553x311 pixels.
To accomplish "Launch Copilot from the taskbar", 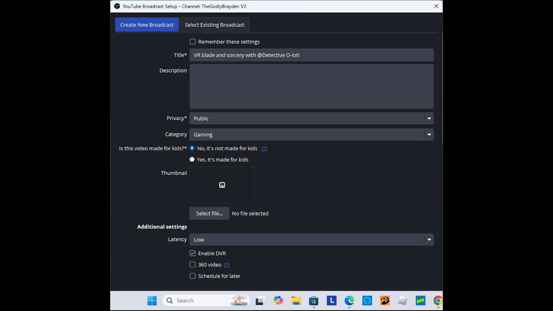I will pyautogui.click(x=278, y=301).
